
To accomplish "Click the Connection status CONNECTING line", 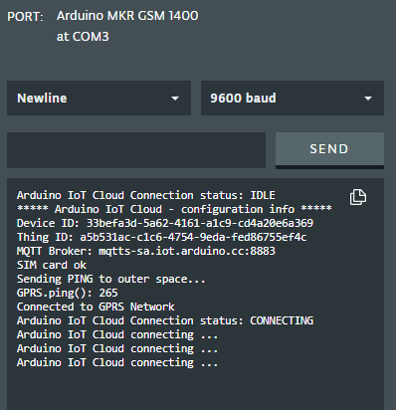I will coord(165,320).
